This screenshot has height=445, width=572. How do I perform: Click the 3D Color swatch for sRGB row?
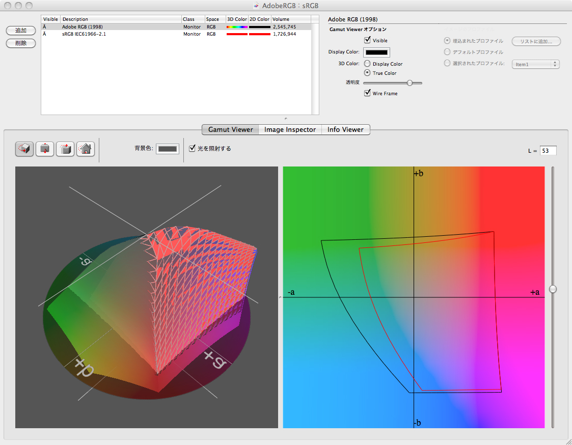click(x=237, y=34)
